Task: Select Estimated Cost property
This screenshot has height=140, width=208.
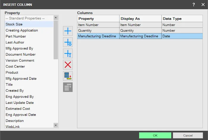Action: pyautogui.click(x=29, y=109)
